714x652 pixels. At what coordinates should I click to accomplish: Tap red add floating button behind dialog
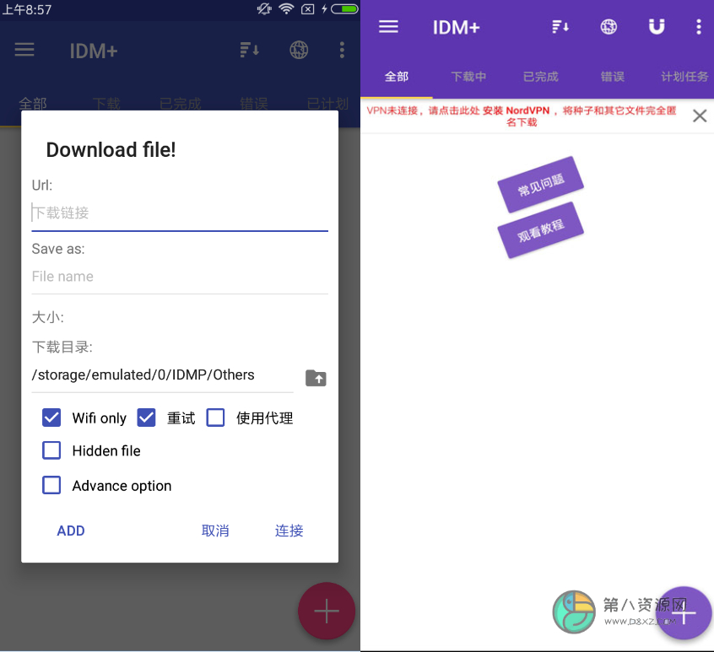point(327,611)
